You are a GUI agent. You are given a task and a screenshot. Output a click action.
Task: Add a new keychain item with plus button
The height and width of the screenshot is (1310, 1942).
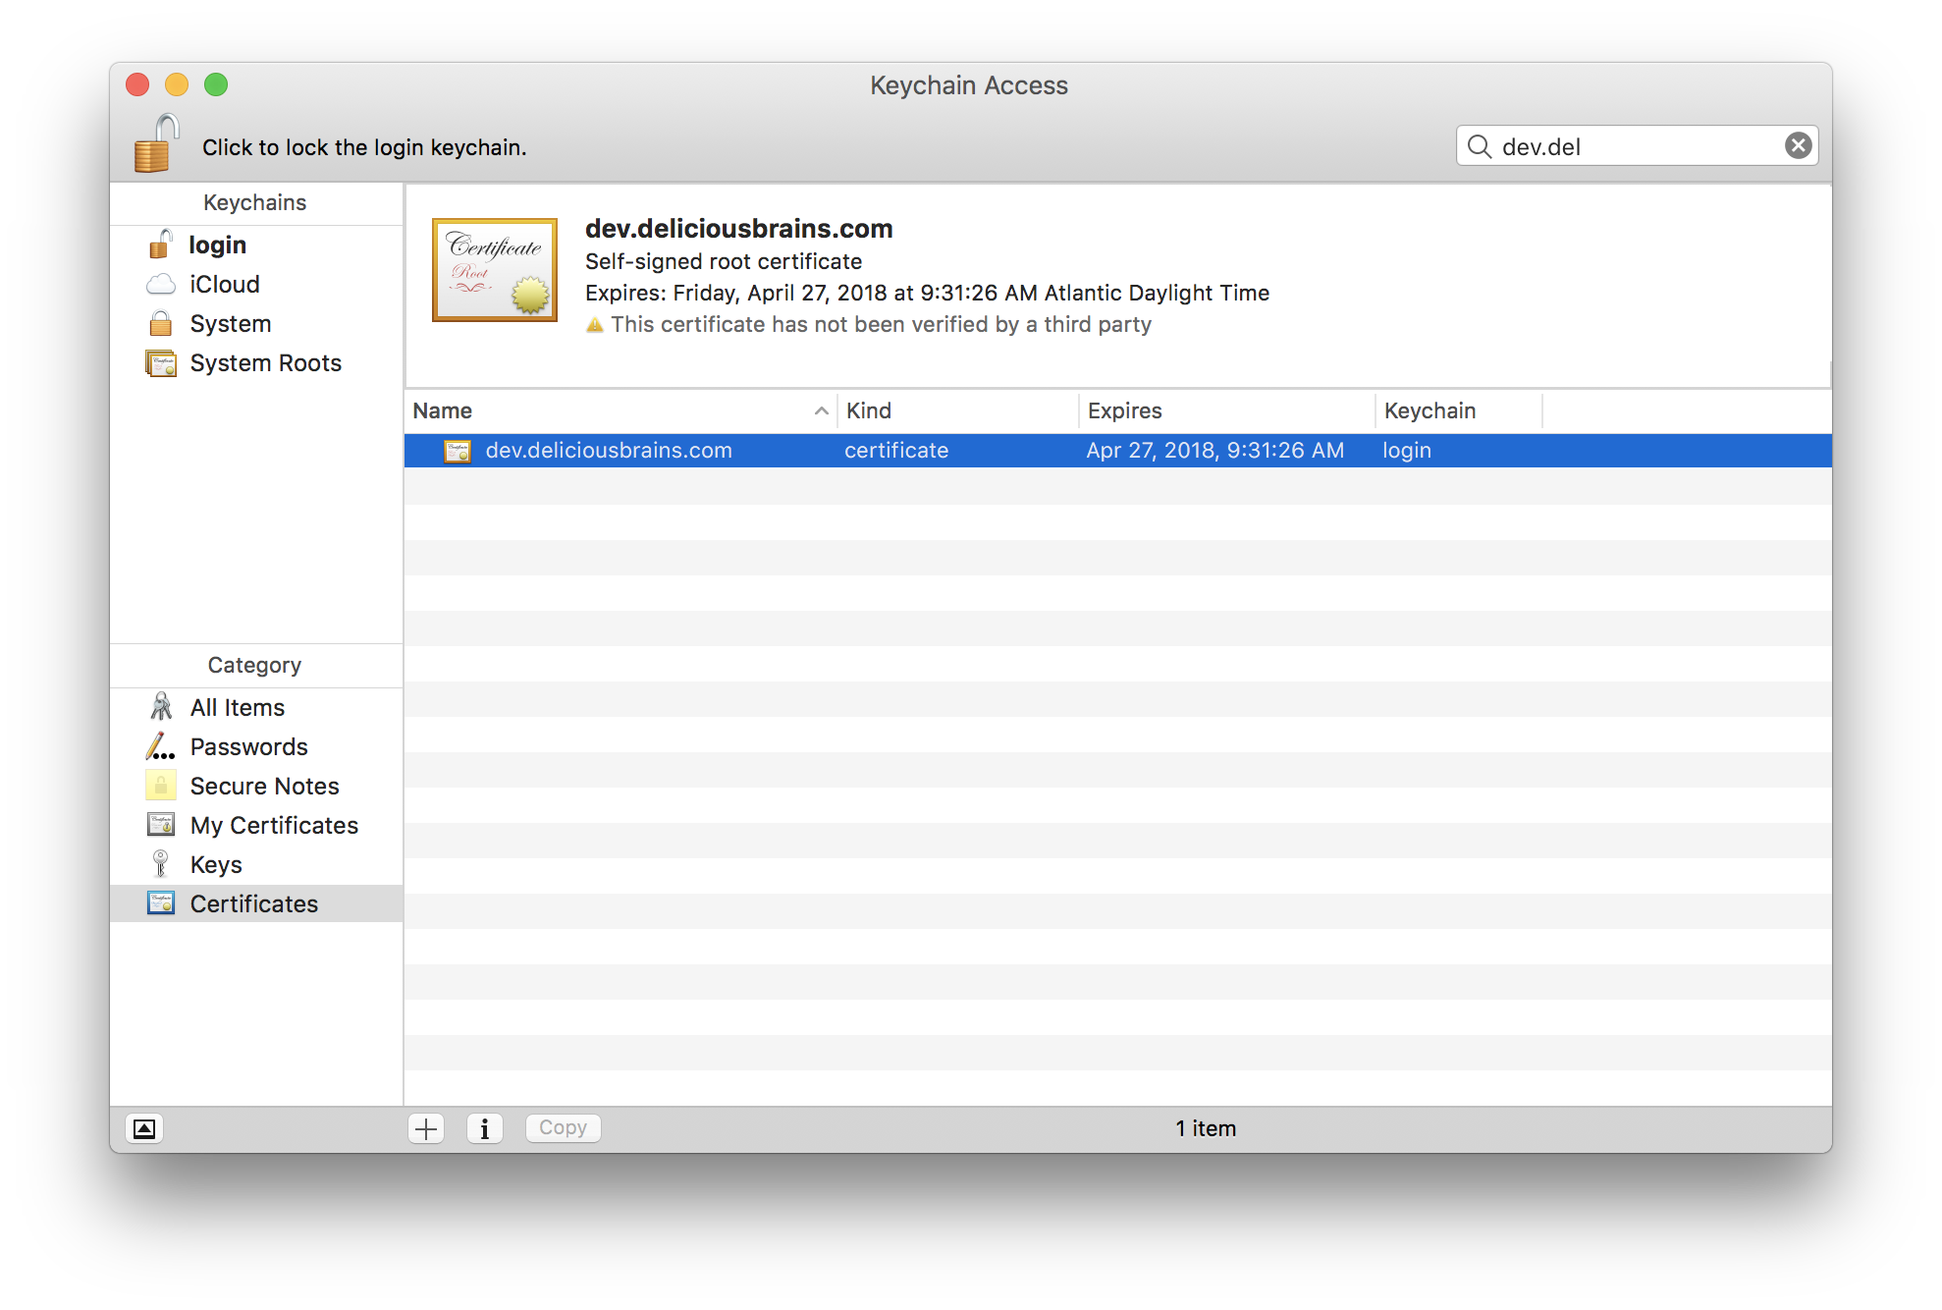(x=426, y=1129)
